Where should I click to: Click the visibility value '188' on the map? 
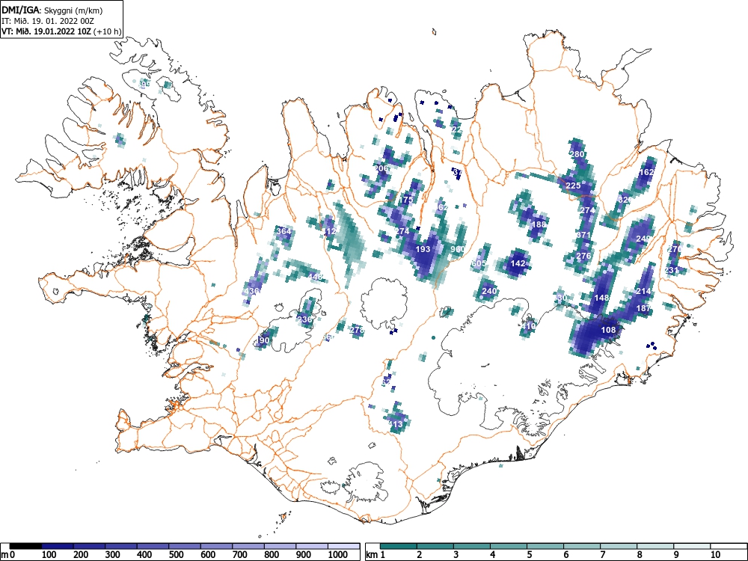click(539, 224)
